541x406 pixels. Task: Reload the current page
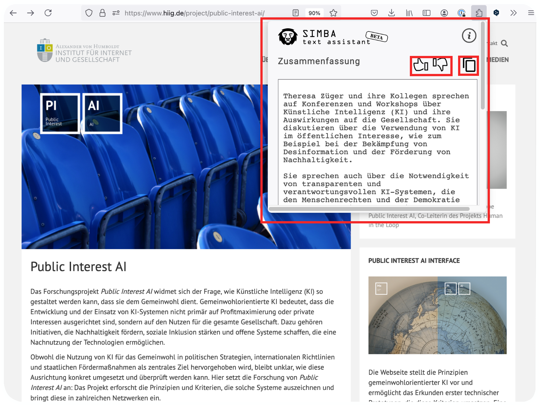pyautogui.click(x=48, y=13)
